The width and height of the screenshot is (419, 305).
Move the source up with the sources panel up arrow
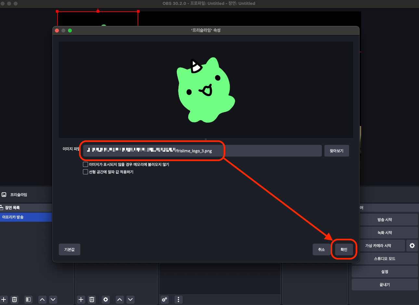pyautogui.click(x=120, y=299)
